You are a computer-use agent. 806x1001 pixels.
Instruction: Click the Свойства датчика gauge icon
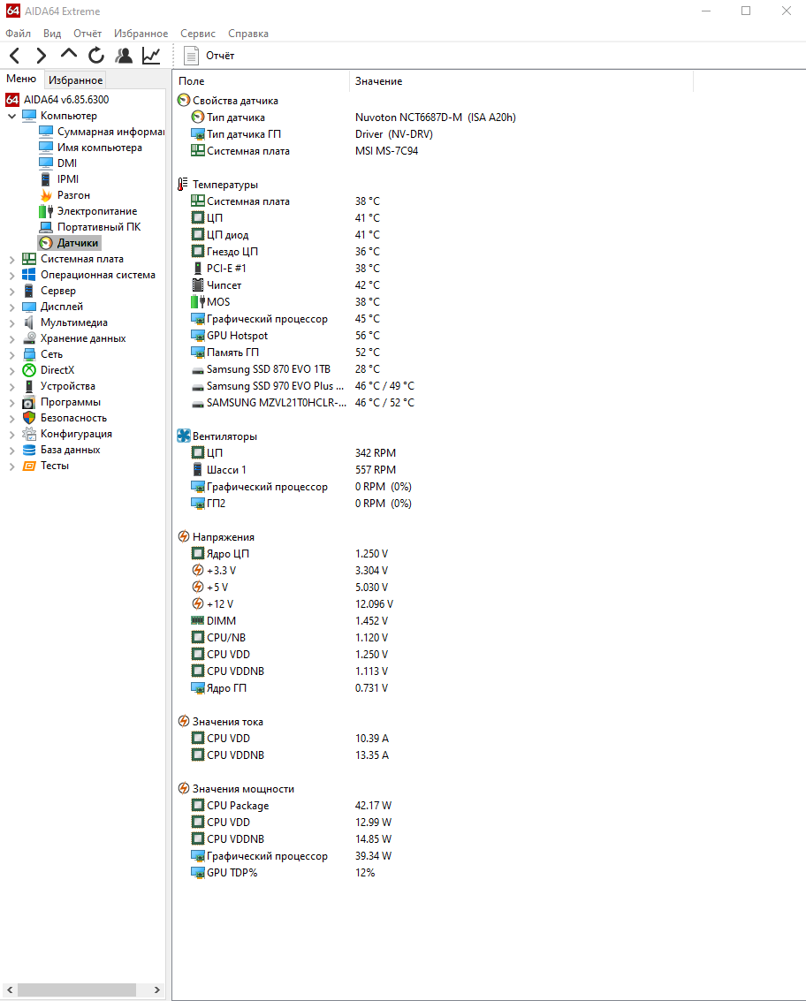tap(183, 100)
